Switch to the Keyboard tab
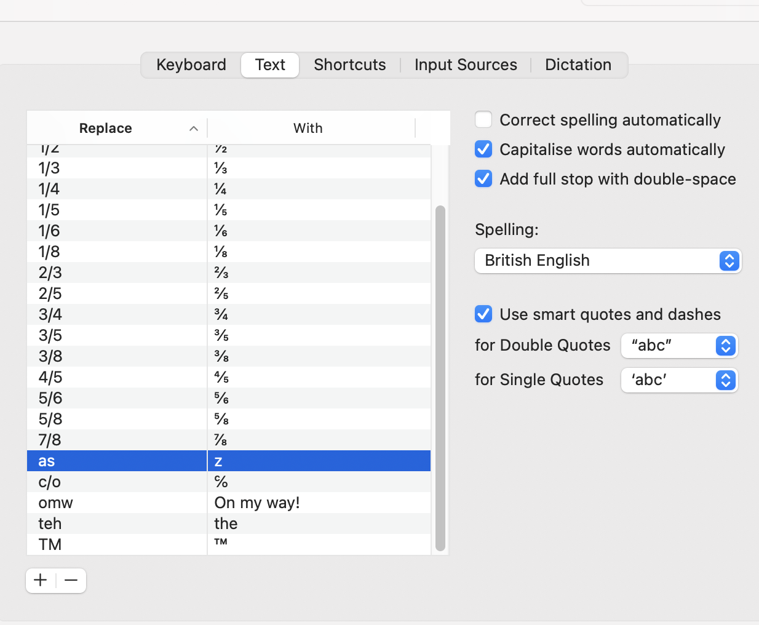This screenshot has height=625, width=759. (x=191, y=65)
